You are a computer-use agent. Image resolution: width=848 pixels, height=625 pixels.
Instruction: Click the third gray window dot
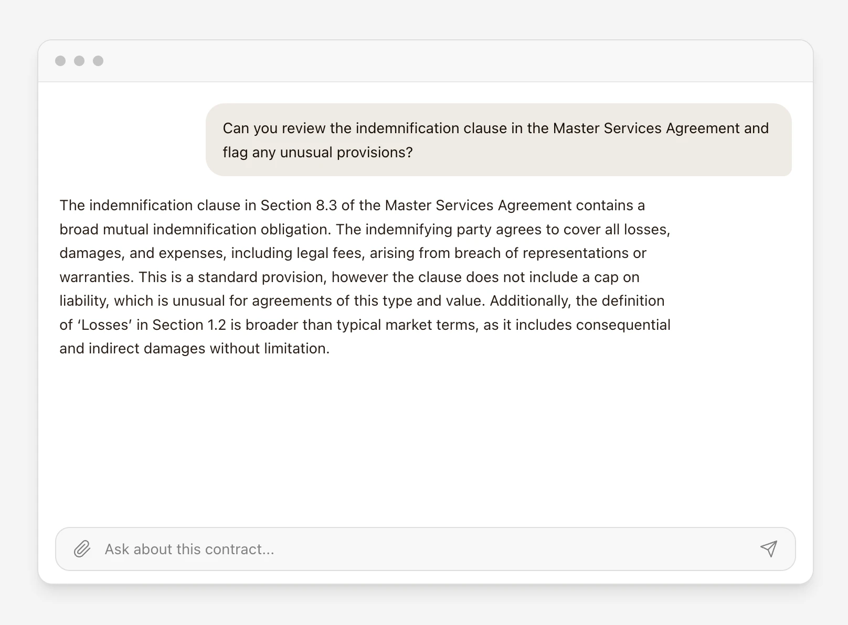coord(98,61)
